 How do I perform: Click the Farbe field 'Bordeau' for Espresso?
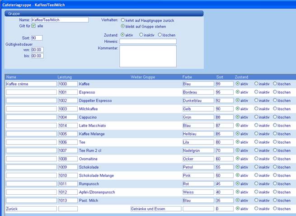(197, 92)
